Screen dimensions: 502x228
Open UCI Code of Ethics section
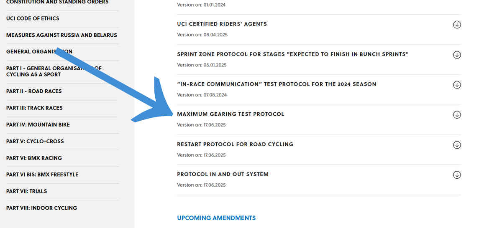point(33,18)
